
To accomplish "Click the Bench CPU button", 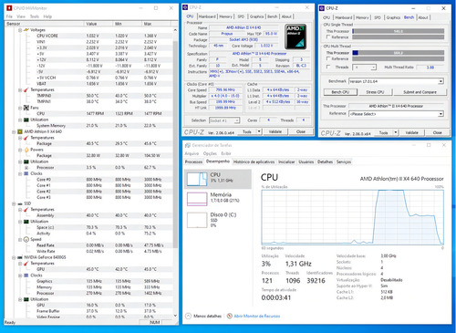I will point(340,92).
